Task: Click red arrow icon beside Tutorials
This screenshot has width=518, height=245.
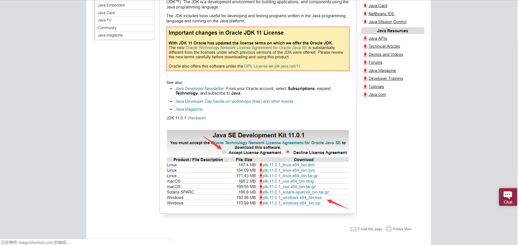Action: pyautogui.click(x=365, y=87)
